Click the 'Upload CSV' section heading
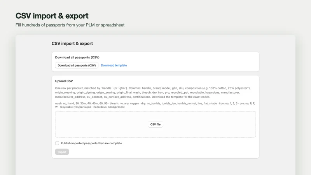 coord(64,81)
